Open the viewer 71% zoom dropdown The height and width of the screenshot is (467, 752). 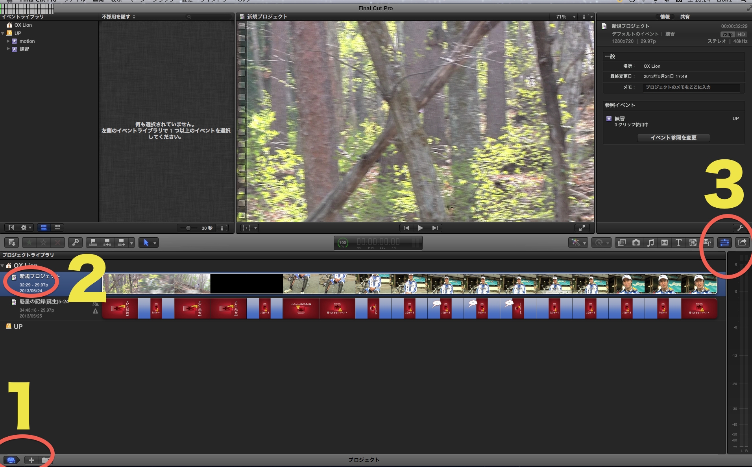[566, 17]
